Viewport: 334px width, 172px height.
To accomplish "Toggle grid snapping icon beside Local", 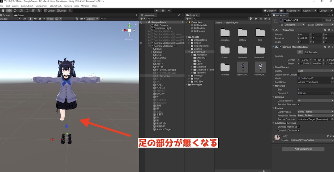I will click(x=71, y=10).
